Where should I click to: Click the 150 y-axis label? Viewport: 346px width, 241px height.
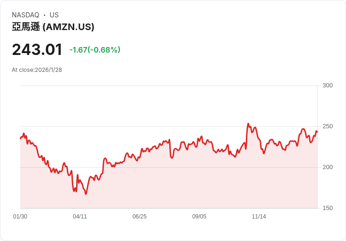[x=328, y=208]
